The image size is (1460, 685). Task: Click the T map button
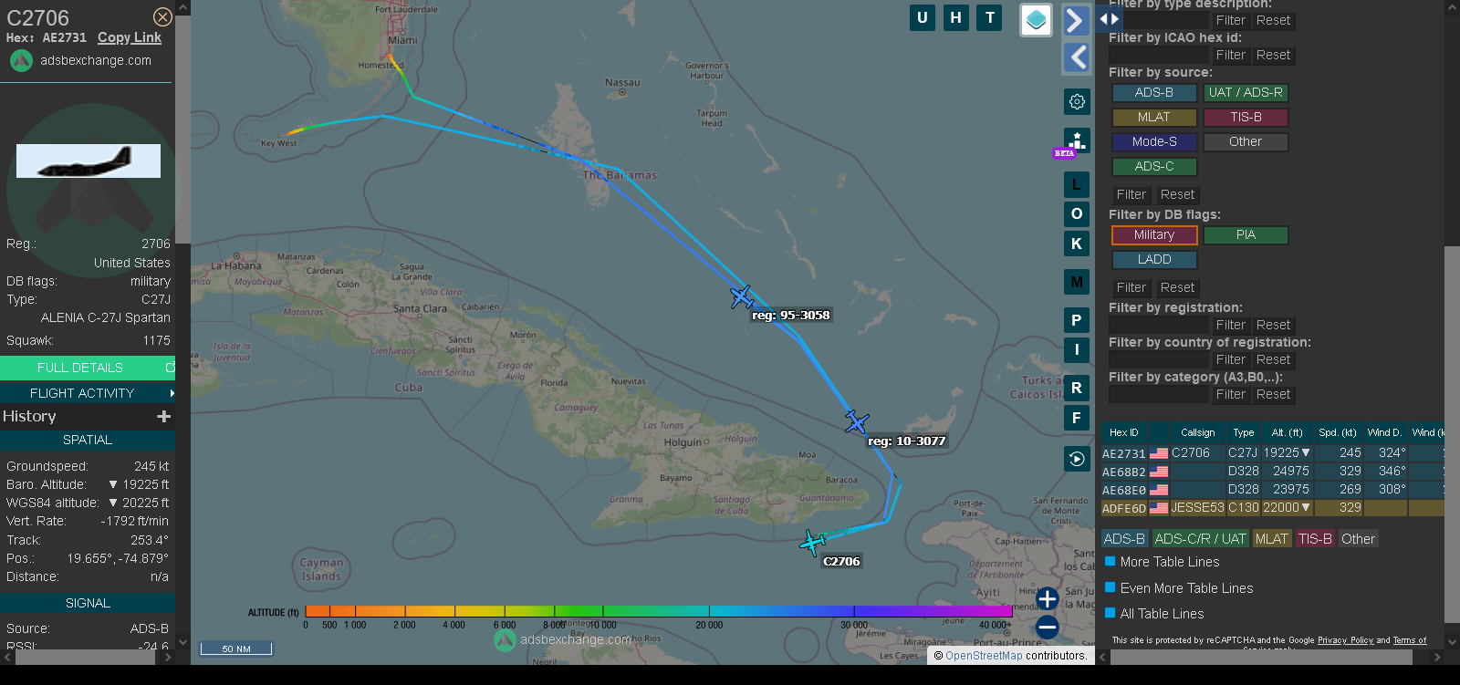point(990,17)
